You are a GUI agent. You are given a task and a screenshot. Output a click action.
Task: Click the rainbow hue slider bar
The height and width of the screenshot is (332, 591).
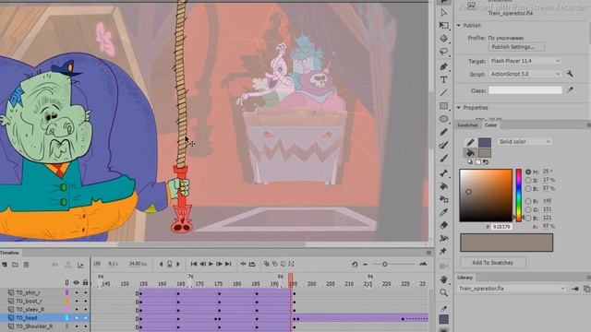(519, 195)
